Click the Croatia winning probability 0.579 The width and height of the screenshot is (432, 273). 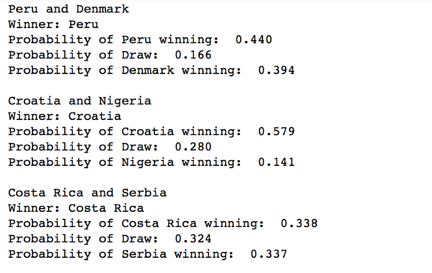[276, 131]
